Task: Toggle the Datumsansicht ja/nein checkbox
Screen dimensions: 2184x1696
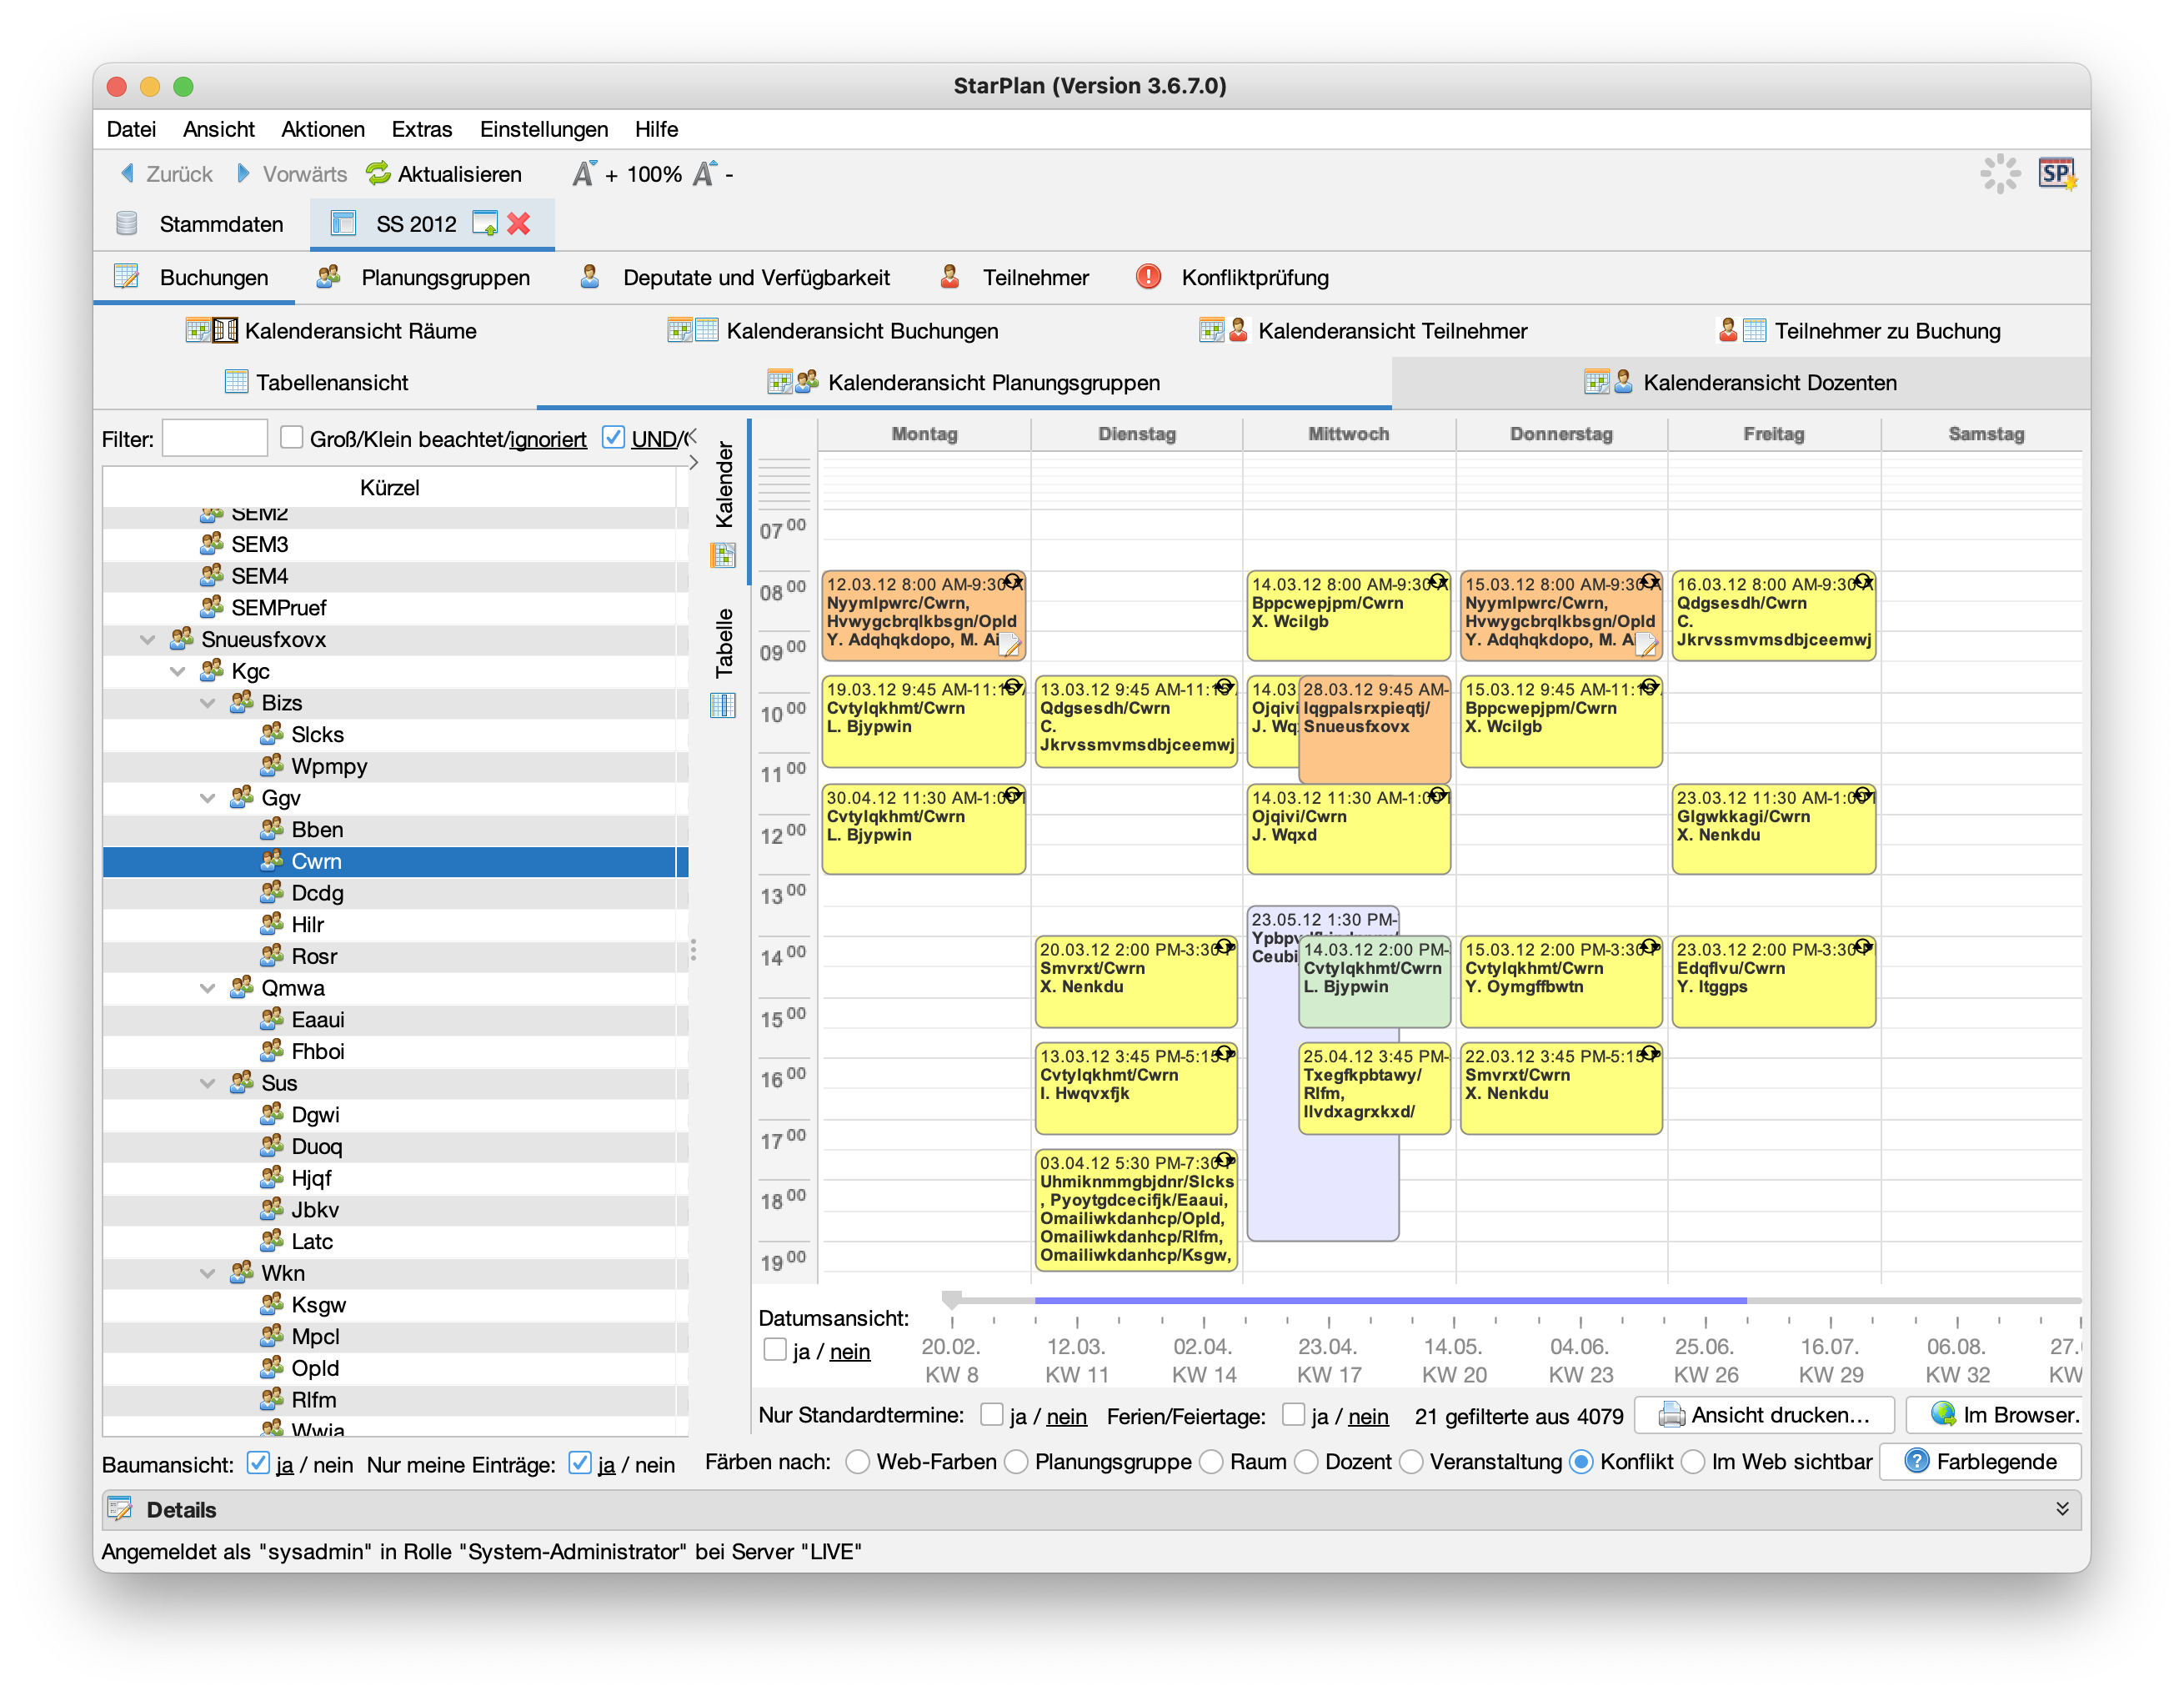Action: (775, 1350)
